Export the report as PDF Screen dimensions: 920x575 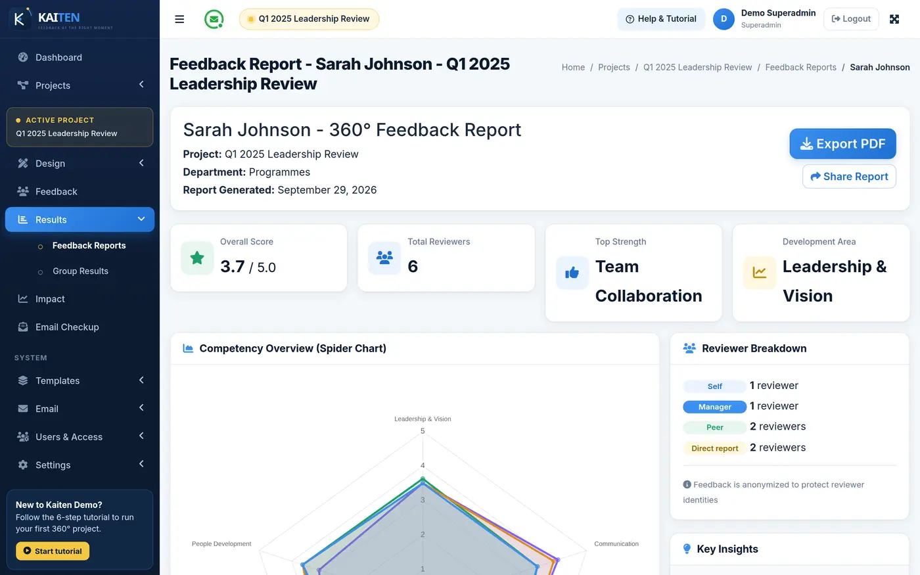843,144
